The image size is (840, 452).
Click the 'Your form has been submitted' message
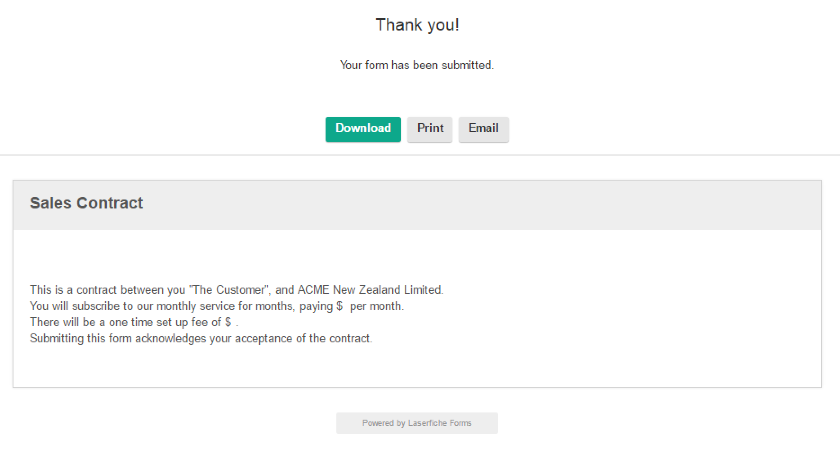tap(416, 65)
